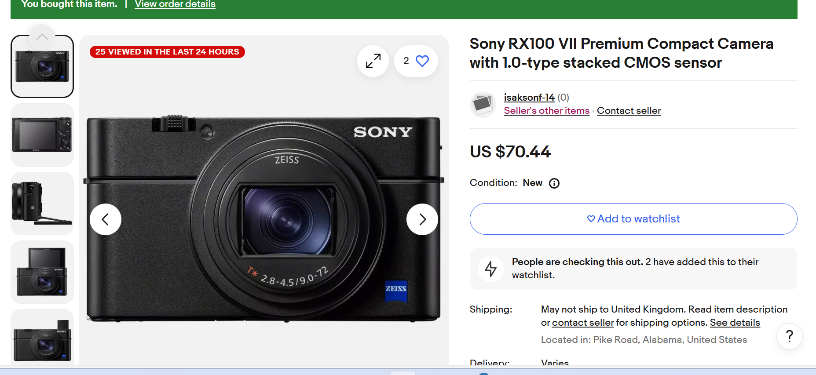Viewport: 816px width, 375px height.
Task: Select the rear screen view thumbnail
Action: pyautogui.click(x=42, y=135)
